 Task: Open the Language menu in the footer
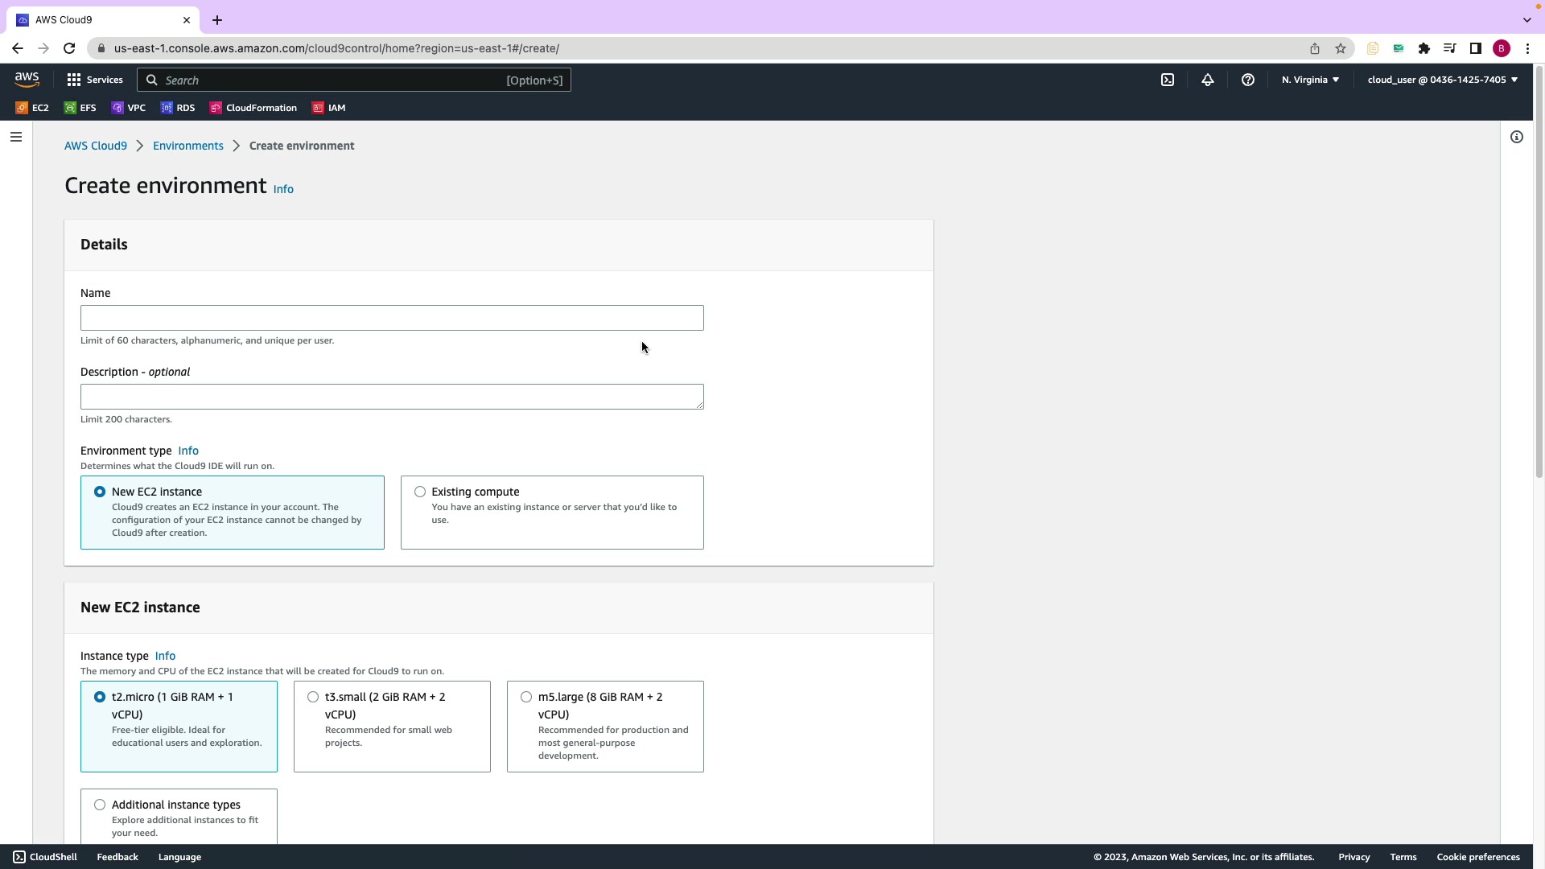point(179,857)
